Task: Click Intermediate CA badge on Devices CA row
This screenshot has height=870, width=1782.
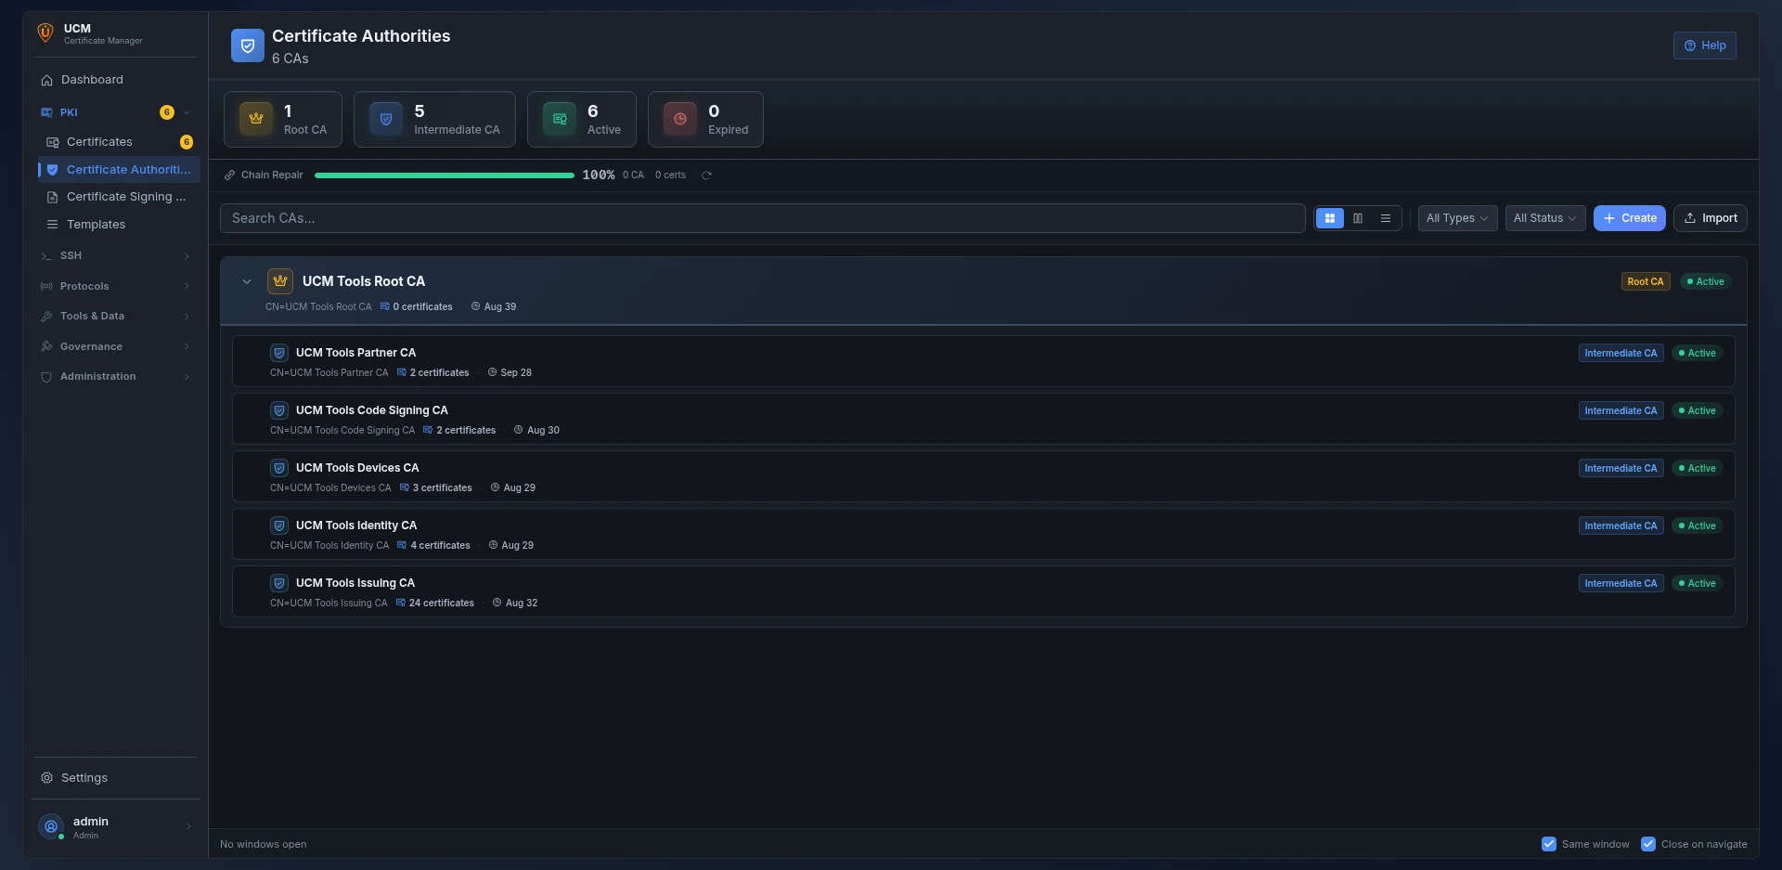Action: click(x=1621, y=468)
